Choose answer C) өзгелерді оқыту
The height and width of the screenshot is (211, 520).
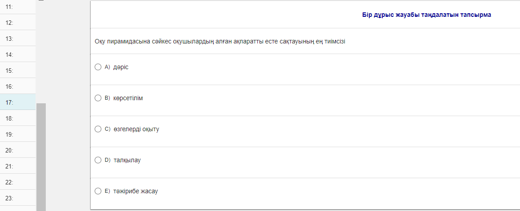pos(98,129)
